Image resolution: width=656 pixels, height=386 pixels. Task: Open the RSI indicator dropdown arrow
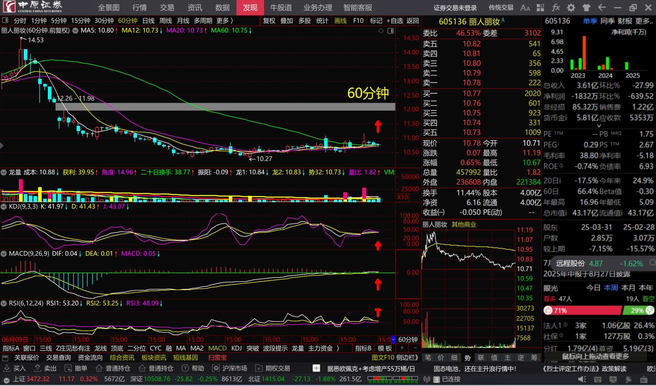[4, 303]
